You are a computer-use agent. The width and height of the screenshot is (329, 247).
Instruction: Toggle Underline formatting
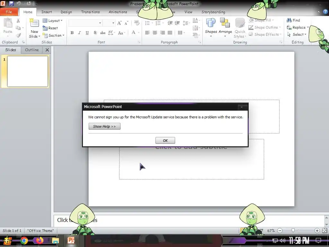click(87, 32)
